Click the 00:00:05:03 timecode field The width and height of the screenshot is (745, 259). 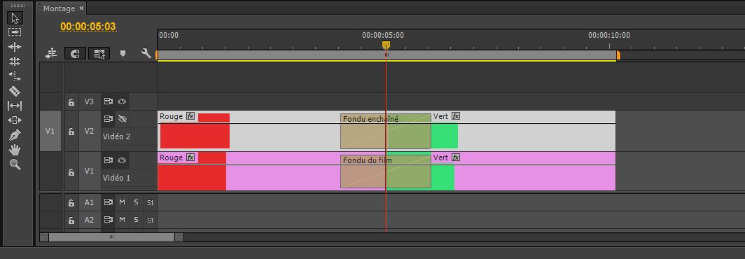pos(88,27)
